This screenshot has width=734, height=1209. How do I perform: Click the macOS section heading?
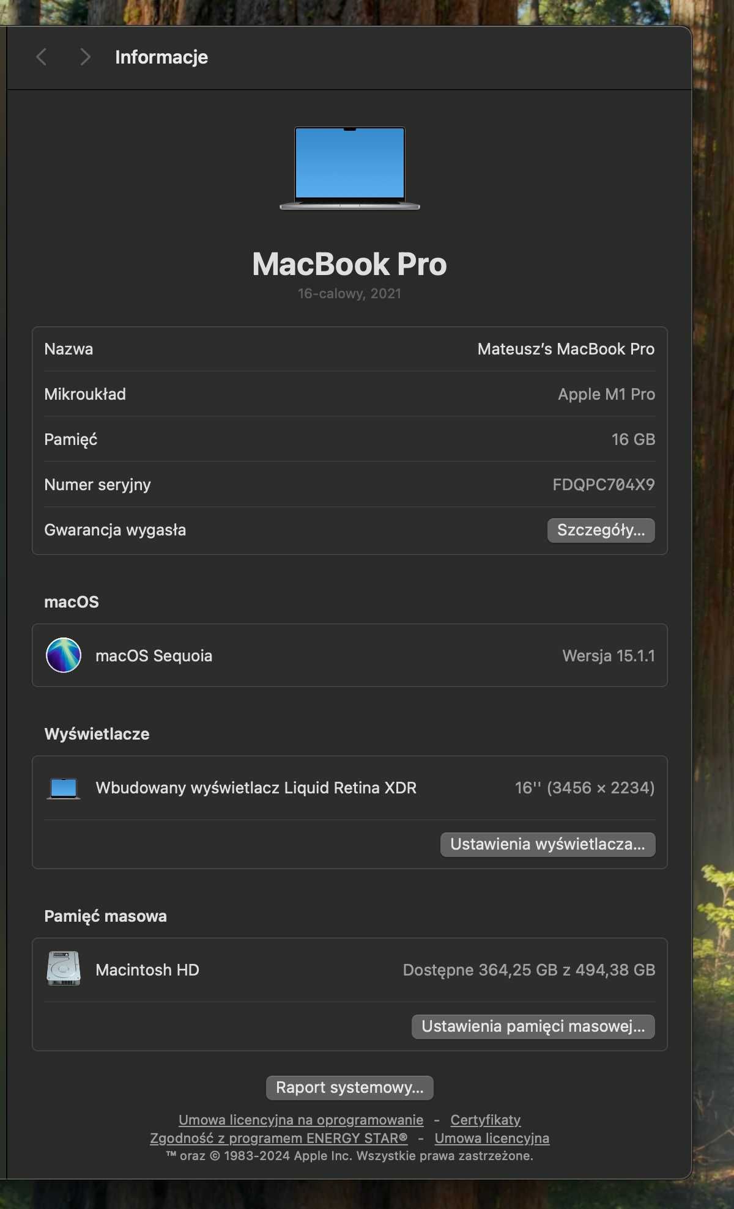pyautogui.click(x=72, y=602)
